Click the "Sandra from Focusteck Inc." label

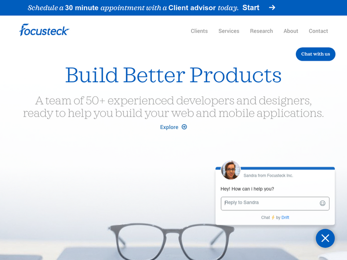pos(268,176)
